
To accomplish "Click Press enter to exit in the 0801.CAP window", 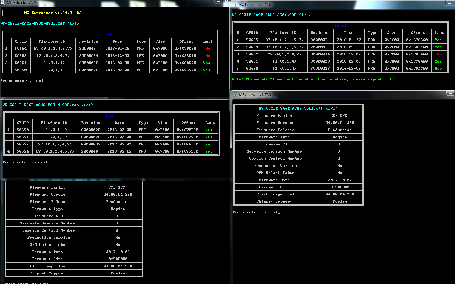I will click(23, 81).
